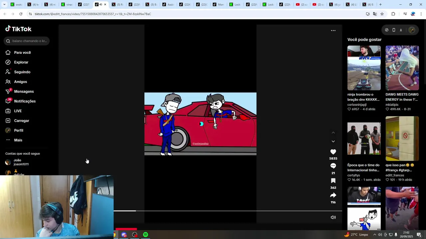426x239 pixels.
Task: Switch to the vinac Kick tab
Action: tap(67, 5)
